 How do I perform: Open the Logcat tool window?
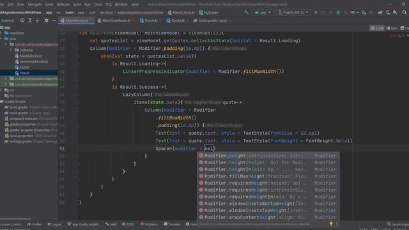click(54, 224)
